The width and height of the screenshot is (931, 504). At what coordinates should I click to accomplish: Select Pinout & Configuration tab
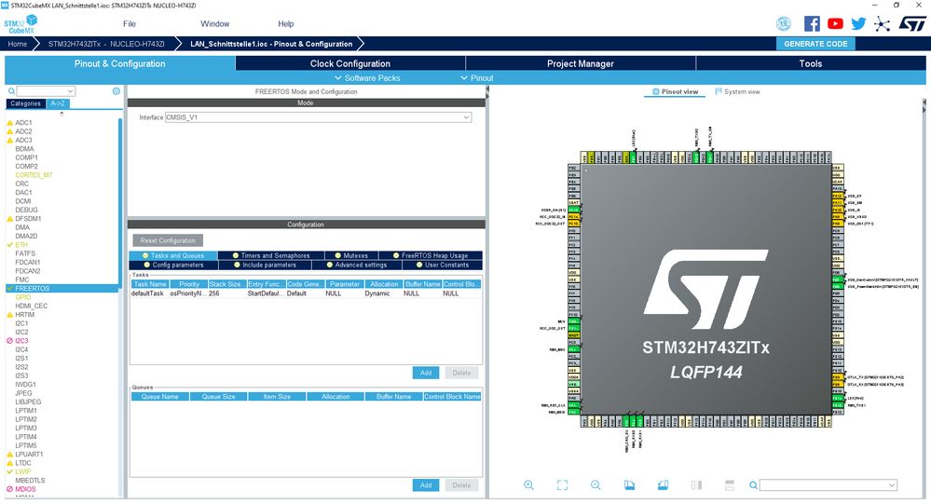[x=120, y=63]
